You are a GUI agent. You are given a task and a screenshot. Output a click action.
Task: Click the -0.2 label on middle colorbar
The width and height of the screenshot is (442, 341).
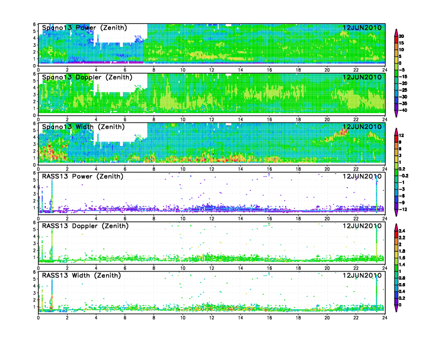(x=403, y=176)
